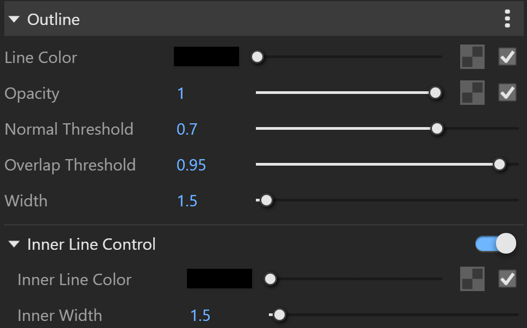Click the texture map icon for Opacity
Viewport: 527px width, 328px height.
click(472, 92)
